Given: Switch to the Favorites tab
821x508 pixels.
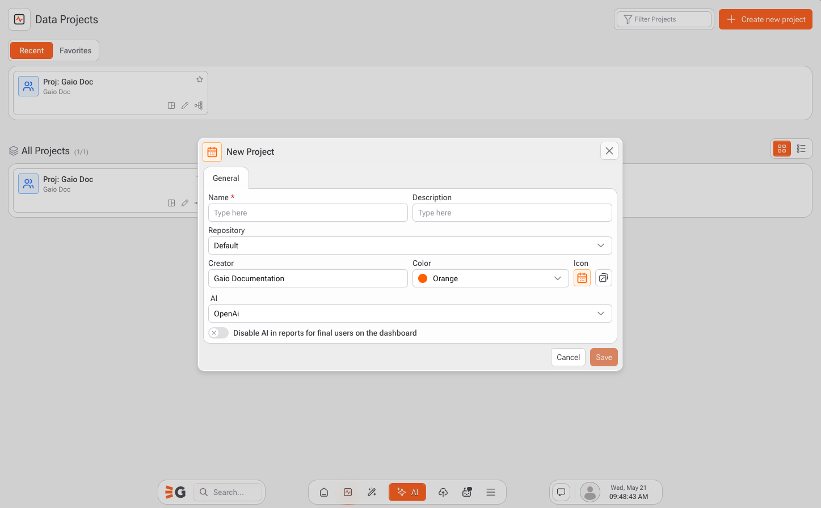Looking at the screenshot, I should tap(75, 50).
